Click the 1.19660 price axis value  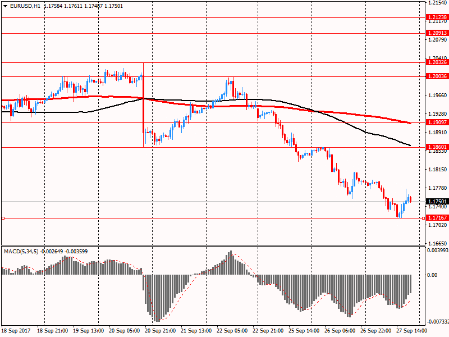coord(437,95)
